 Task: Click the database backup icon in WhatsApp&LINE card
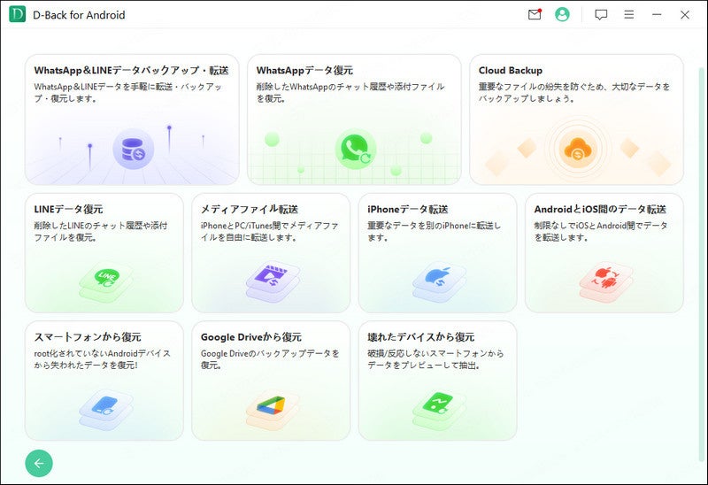pos(134,149)
